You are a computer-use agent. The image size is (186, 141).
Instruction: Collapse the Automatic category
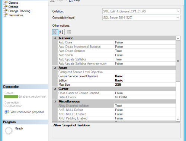55,38
